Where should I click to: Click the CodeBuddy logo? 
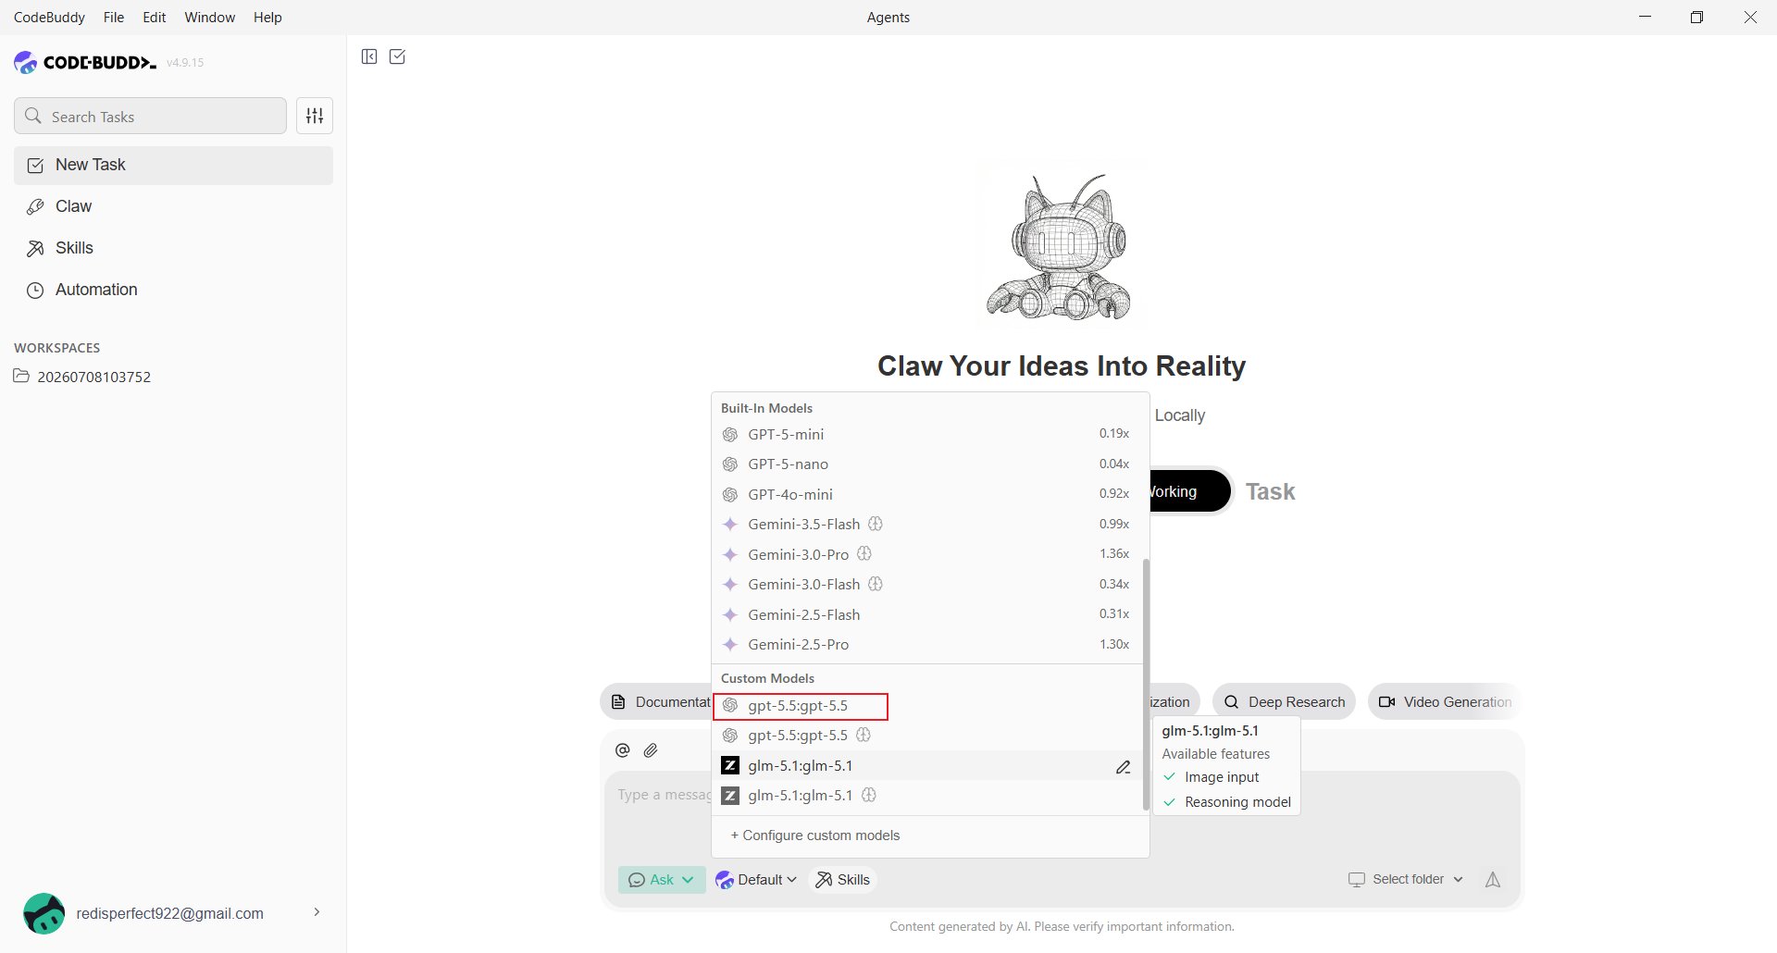(85, 62)
